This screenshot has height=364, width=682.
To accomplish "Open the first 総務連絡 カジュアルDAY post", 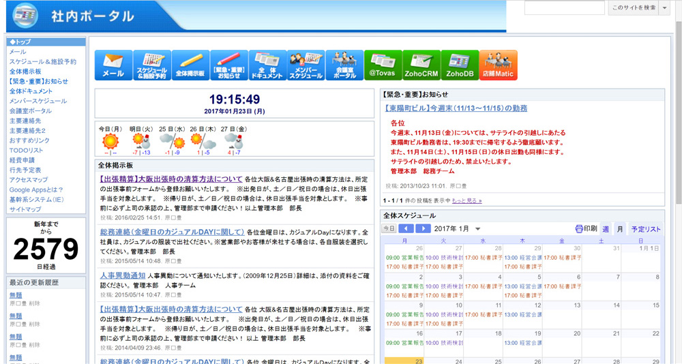I will (173, 232).
